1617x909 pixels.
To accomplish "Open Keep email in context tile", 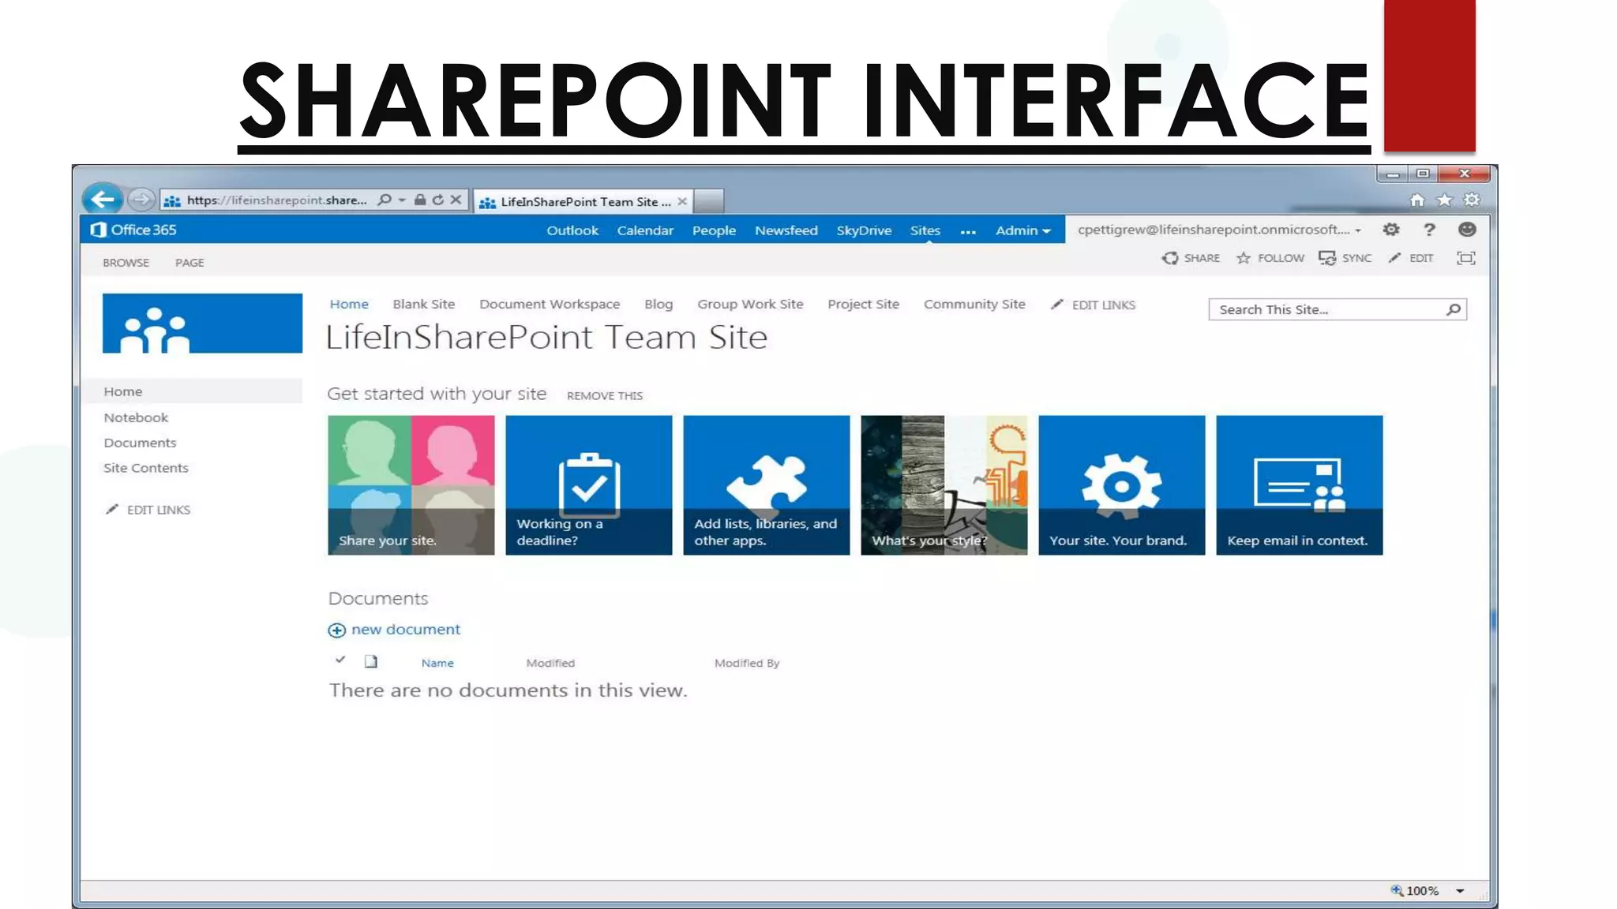I will tap(1300, 485).
